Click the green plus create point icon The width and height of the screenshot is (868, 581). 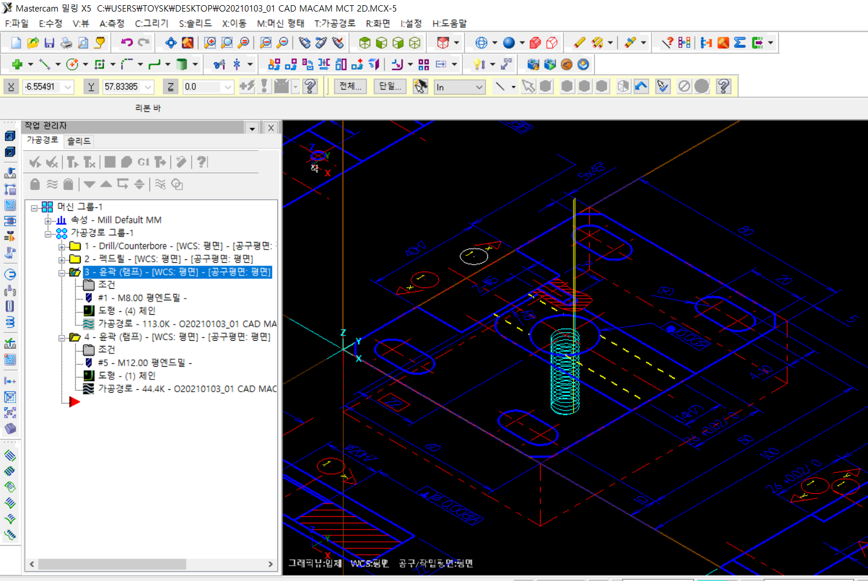17,64
